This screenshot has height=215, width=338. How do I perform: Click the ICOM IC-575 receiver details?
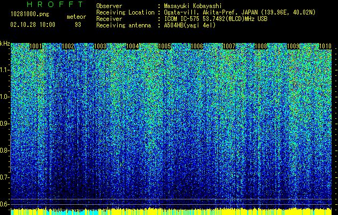pos(215,19)
